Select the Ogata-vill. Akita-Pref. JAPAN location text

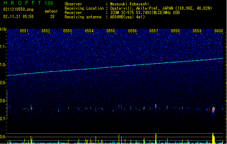161,8
